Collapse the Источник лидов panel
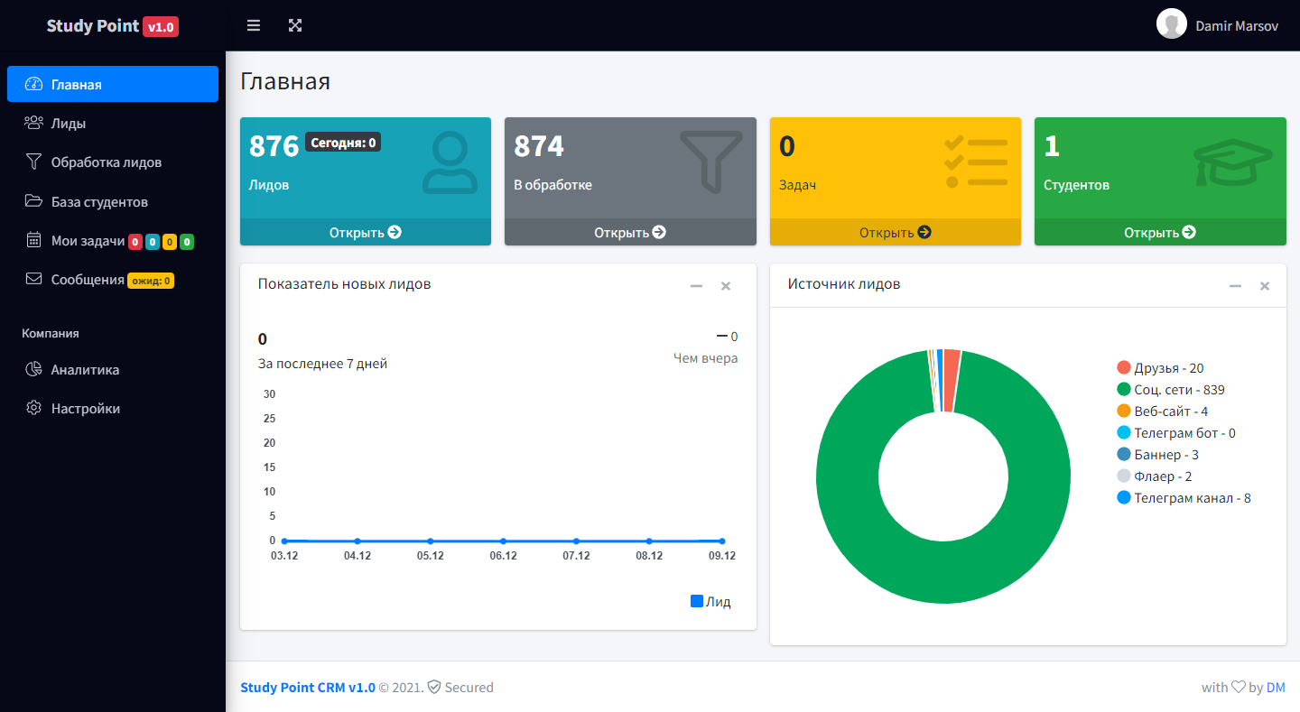The image size is (1300, 712). (1235, 286)
